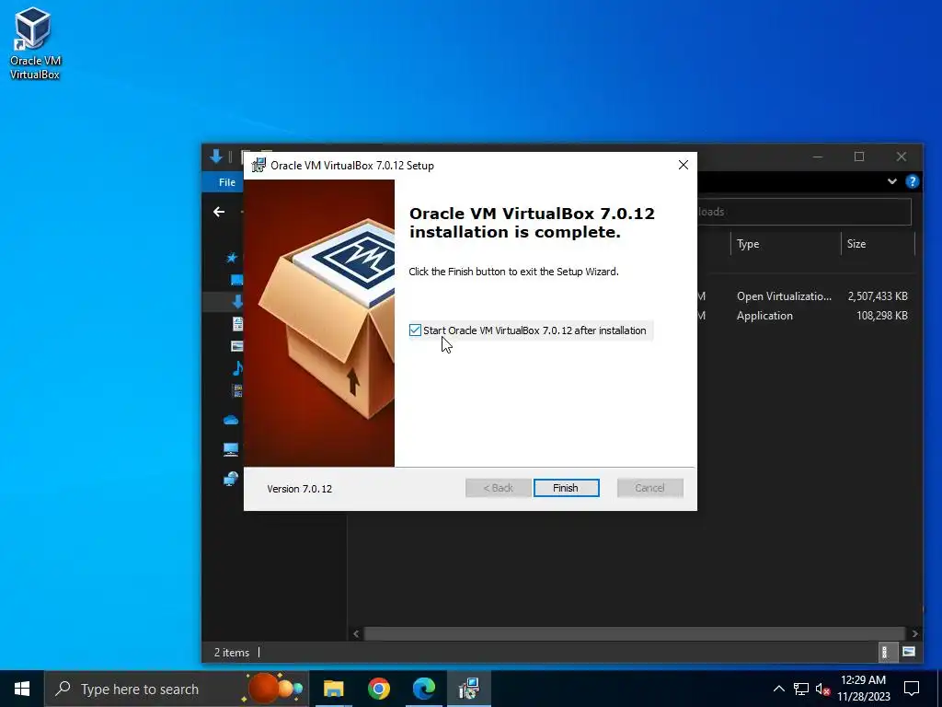This screenshot has width=942, height=707.
Task: Open Desktop folder in Explorer sidebar
Action: click(236, 280)
